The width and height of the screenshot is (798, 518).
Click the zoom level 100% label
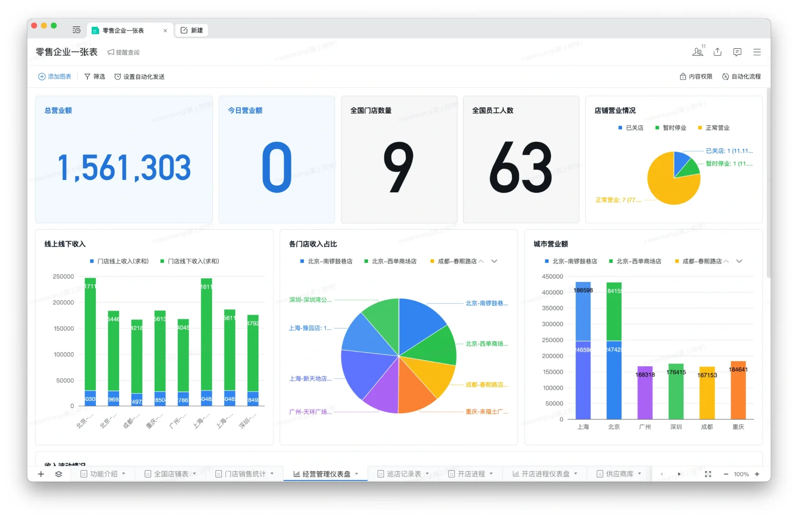point(741,474)
